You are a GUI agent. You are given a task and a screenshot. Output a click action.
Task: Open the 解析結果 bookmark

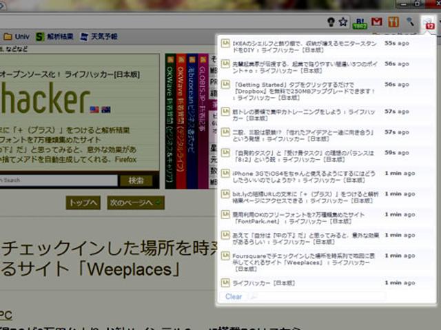tap(54, 37)
